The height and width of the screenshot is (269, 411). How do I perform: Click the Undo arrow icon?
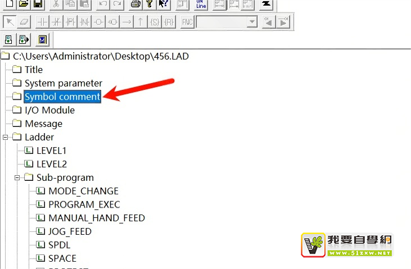pyautogui.click(x=103, y=4)
